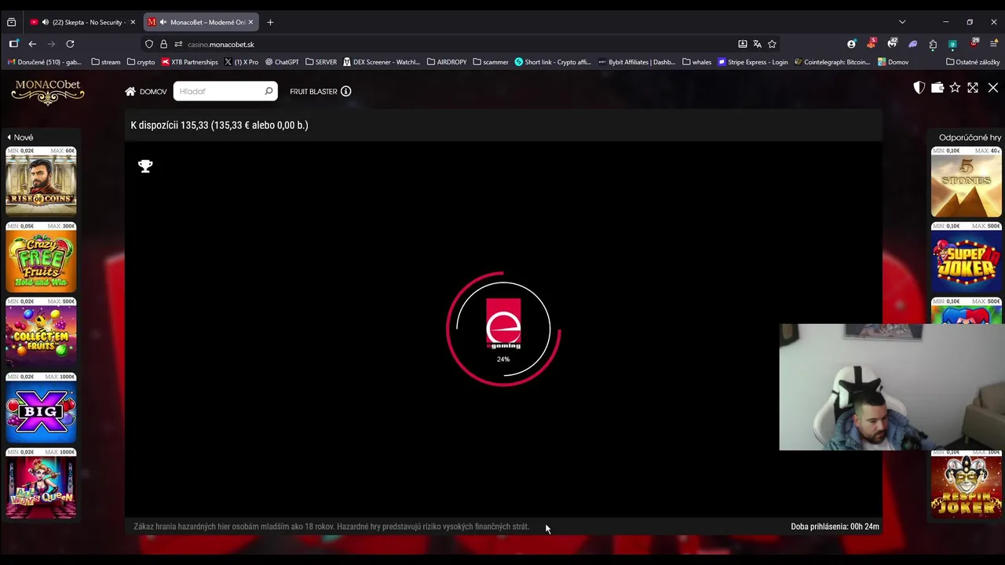This screenshot has height=565, width=1005.
Task: Click install app icon in address bar
Action: (742, 44)
